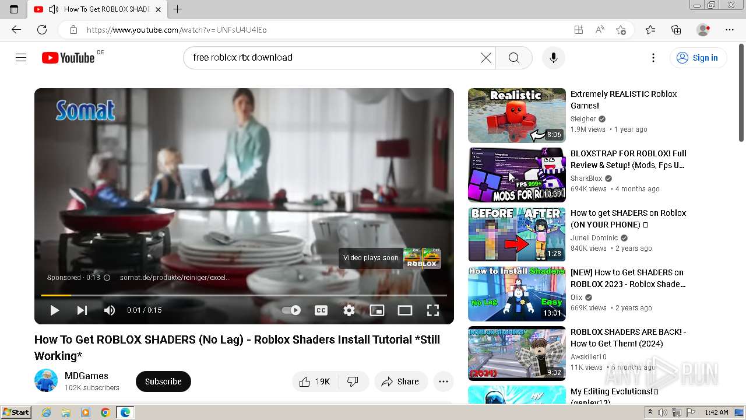The height and width of the screenshot is (420, 746).
Task: Play the video
Action: coord(54,310)
